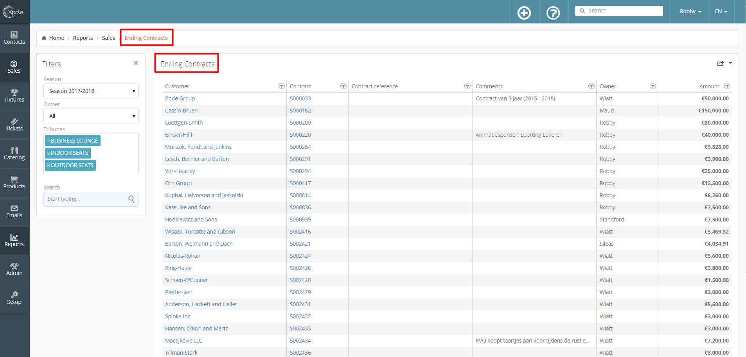
Task: Go to Sales breadcrumb
Action: [109, 38]
